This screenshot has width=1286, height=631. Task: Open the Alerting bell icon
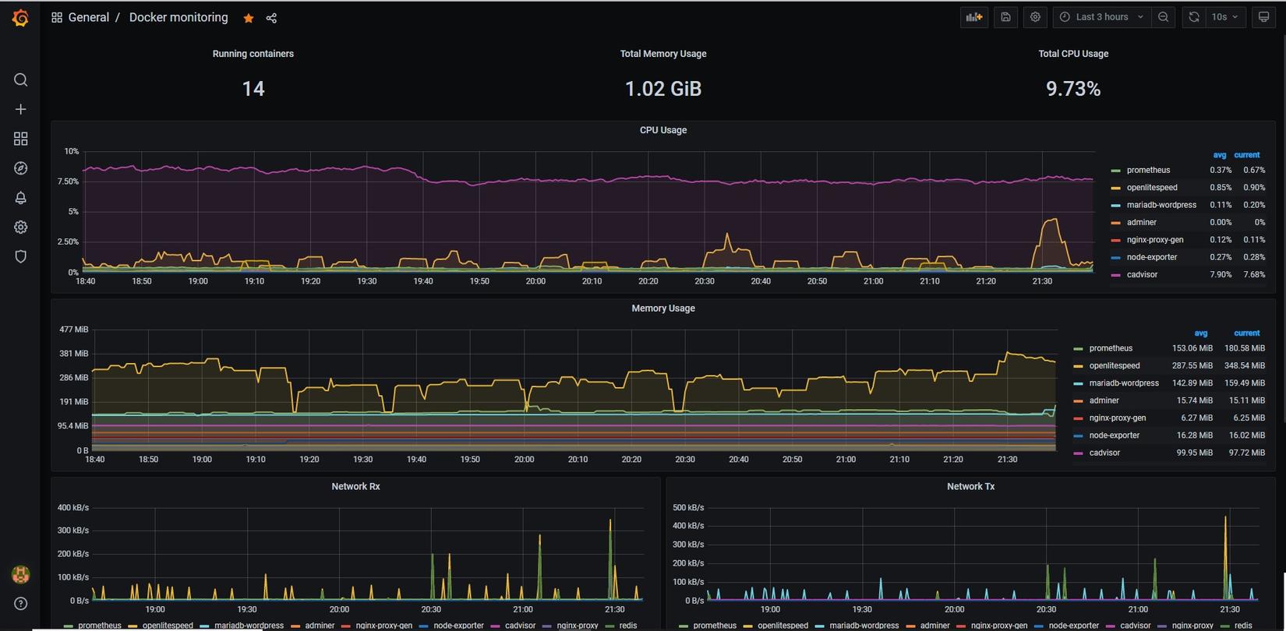point(21,198)
